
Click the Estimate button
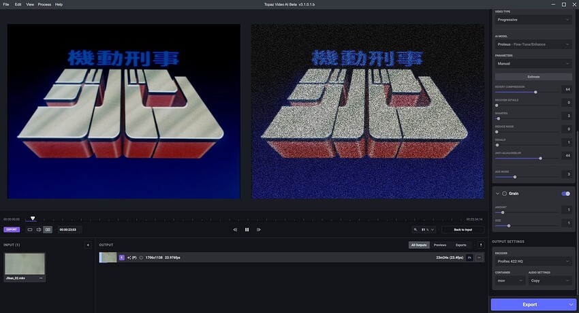point(533,77)
